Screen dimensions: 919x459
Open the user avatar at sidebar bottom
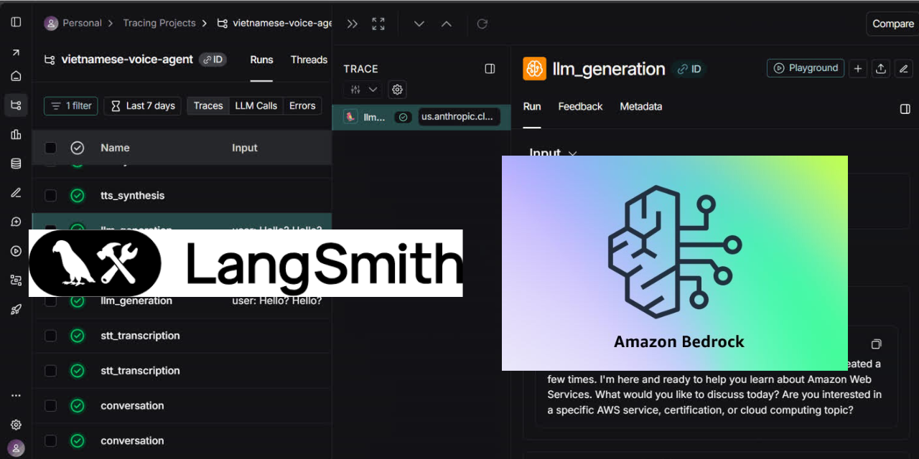[x=16, y=448]
